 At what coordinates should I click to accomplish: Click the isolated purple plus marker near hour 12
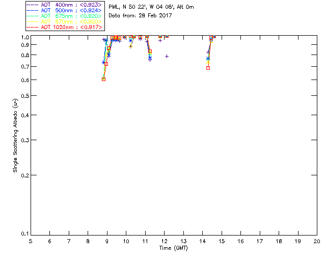pyautogui.click(x=167, y=56)
